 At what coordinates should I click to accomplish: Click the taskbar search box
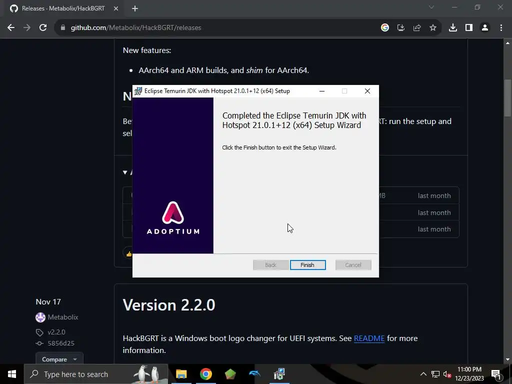(x=96, y=374)
